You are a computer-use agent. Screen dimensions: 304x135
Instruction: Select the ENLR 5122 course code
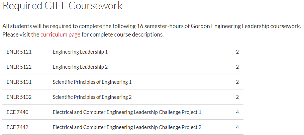click(19, 67)
